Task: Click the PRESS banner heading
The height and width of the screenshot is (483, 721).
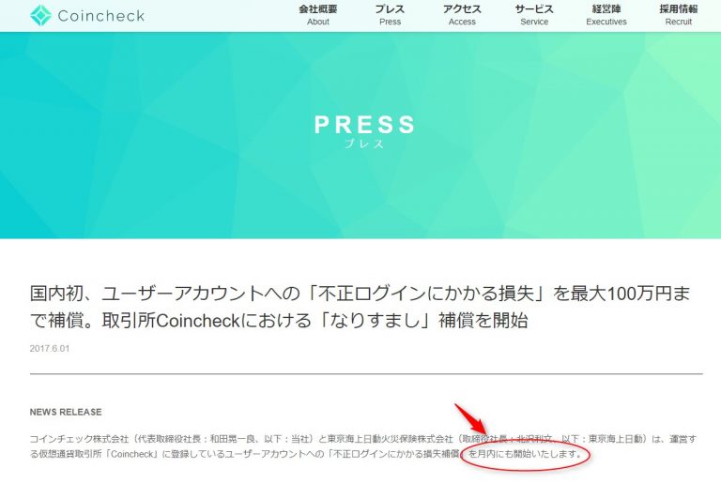Action: 364,125
